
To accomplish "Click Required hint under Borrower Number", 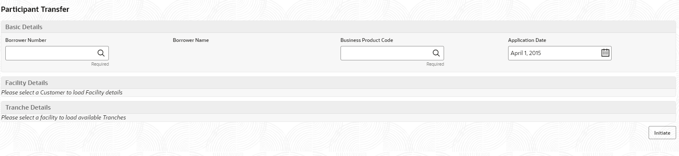I will (100, 64).
